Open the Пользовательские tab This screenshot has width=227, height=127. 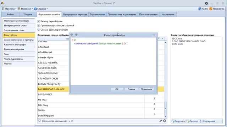[148, 14]
